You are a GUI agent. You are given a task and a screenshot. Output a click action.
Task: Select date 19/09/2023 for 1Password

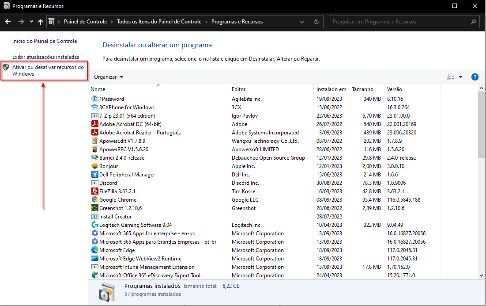[329, 99]
